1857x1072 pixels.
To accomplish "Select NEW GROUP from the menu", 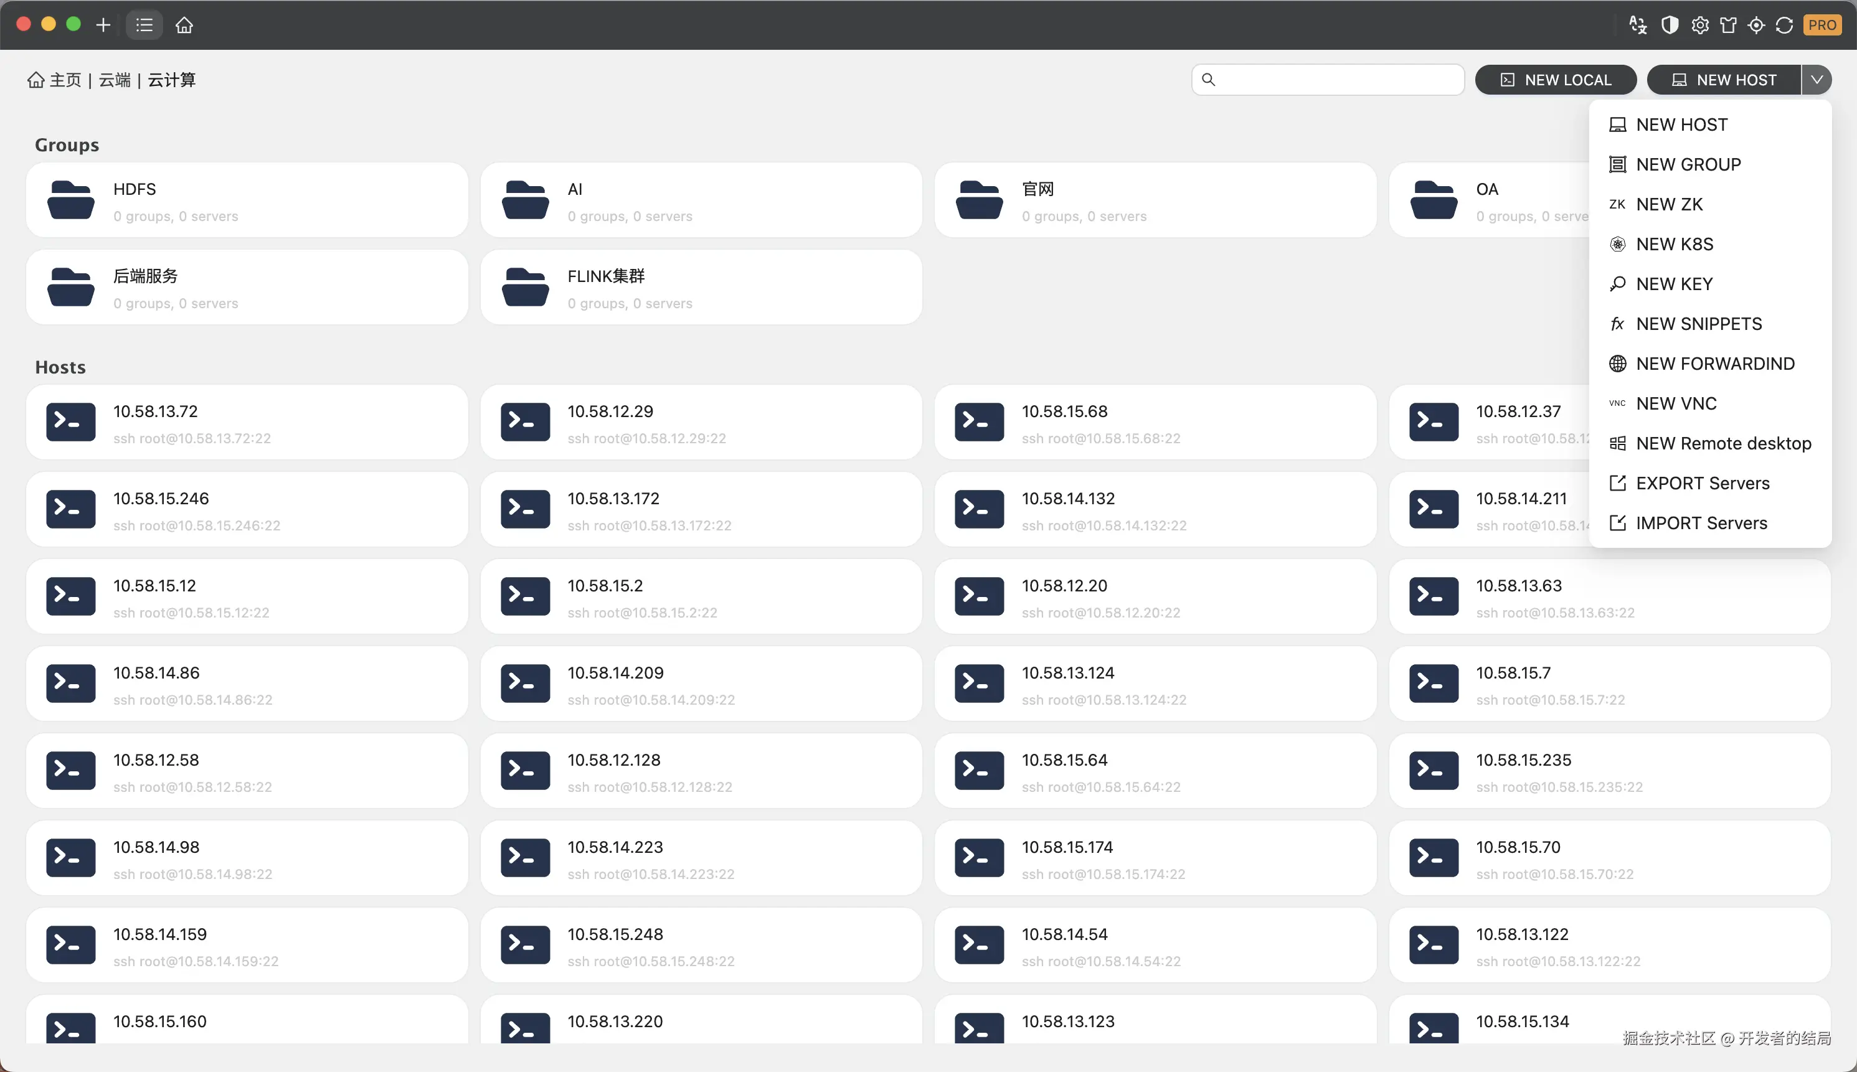I will 1688,164.
